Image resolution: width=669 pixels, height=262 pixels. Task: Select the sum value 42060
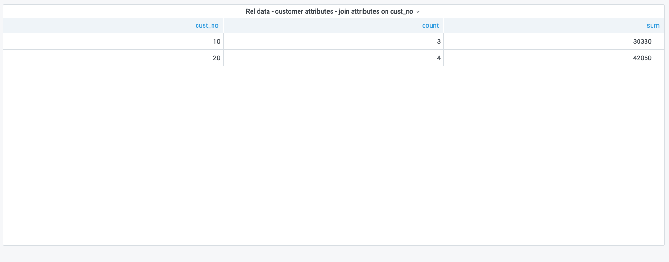tap(642, 58)
